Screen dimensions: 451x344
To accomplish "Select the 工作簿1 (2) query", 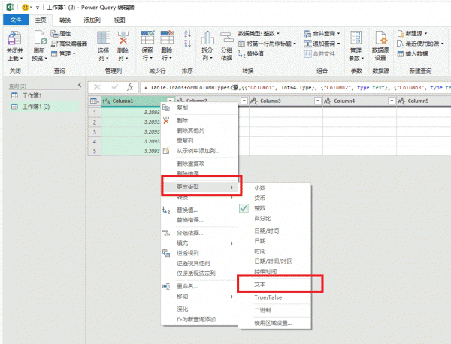I will point(35,107).
